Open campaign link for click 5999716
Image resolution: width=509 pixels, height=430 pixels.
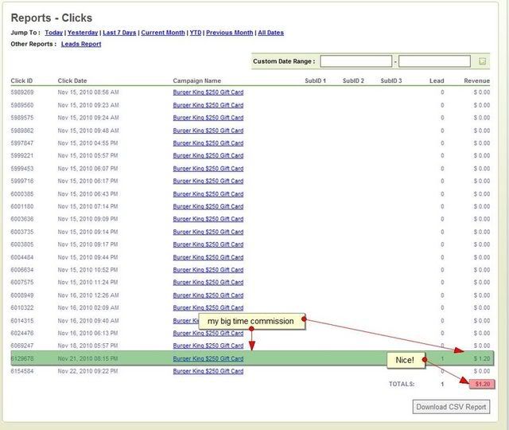click(x=208, y=181)
